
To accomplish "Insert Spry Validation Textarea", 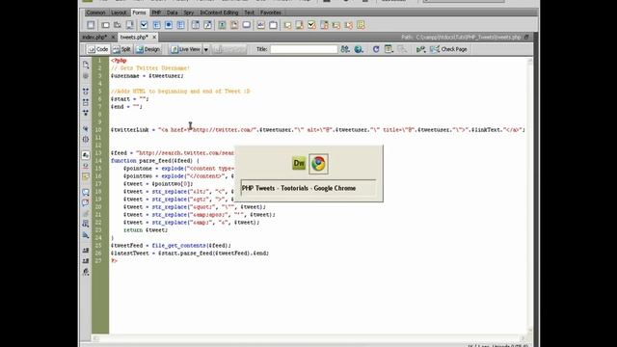I will coord(300,25).
